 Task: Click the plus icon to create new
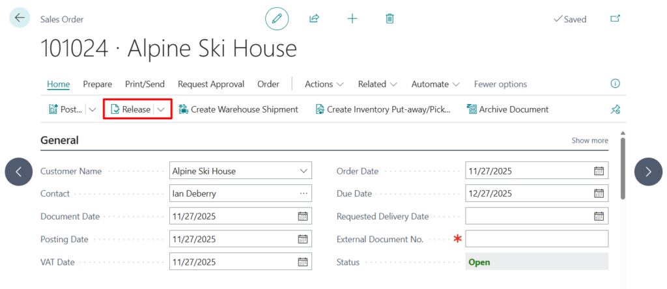(352, 19)
